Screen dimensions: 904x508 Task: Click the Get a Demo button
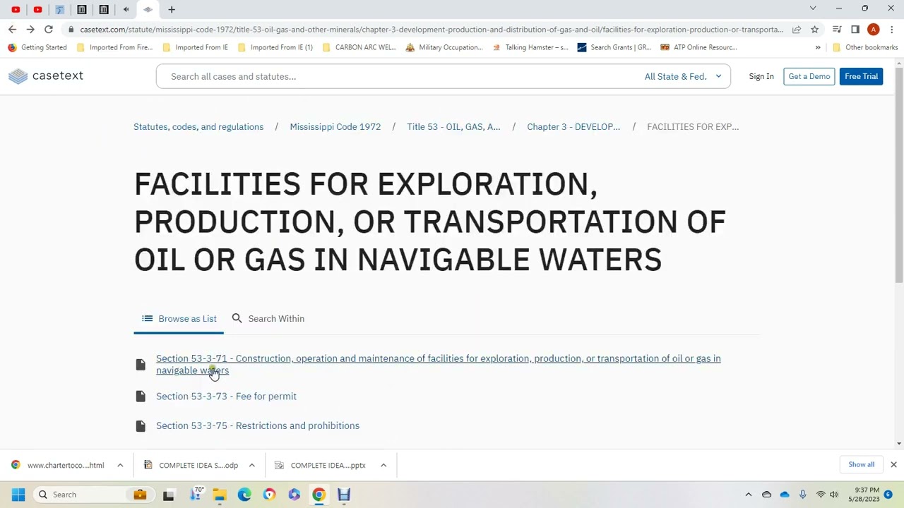tap(809, 76)
